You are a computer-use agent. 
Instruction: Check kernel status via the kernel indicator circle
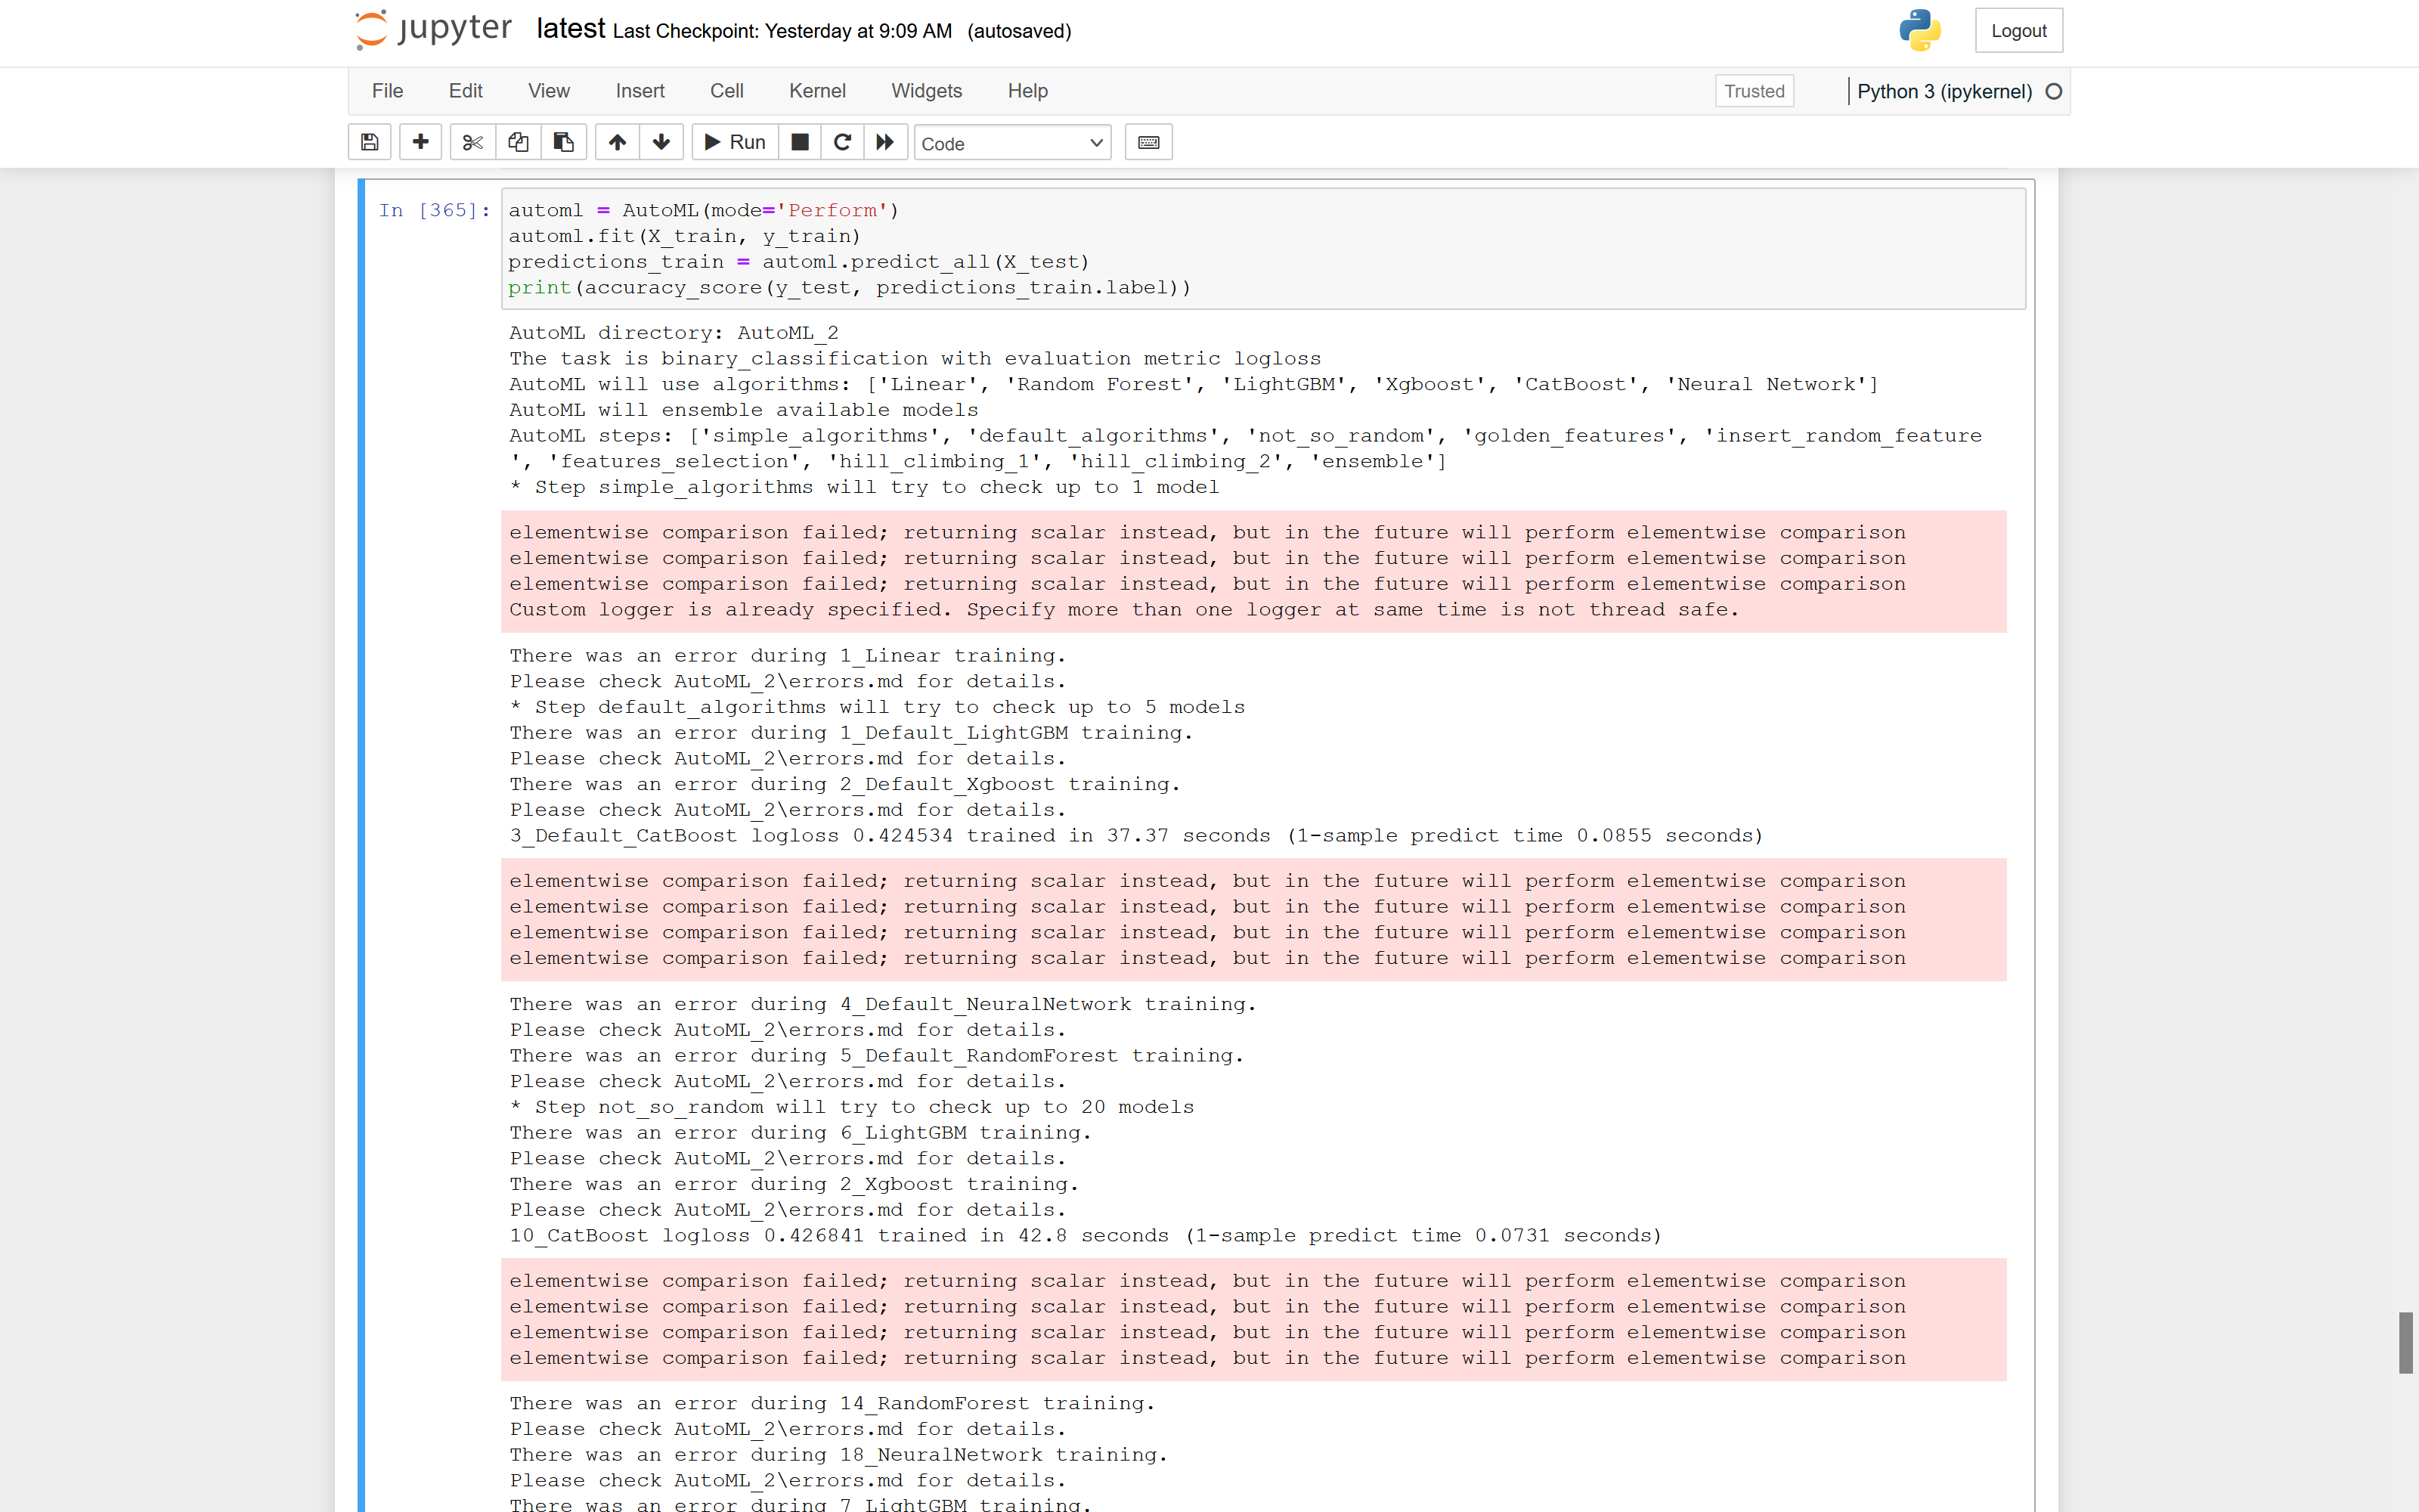pyautogui.click(x=2054, y=91)
